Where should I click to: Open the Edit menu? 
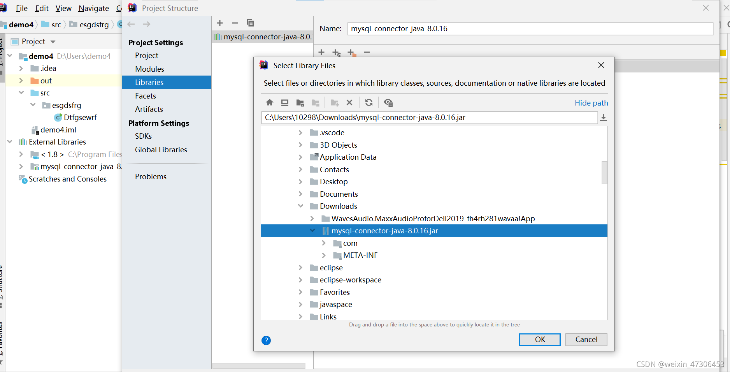click(42, 8)
